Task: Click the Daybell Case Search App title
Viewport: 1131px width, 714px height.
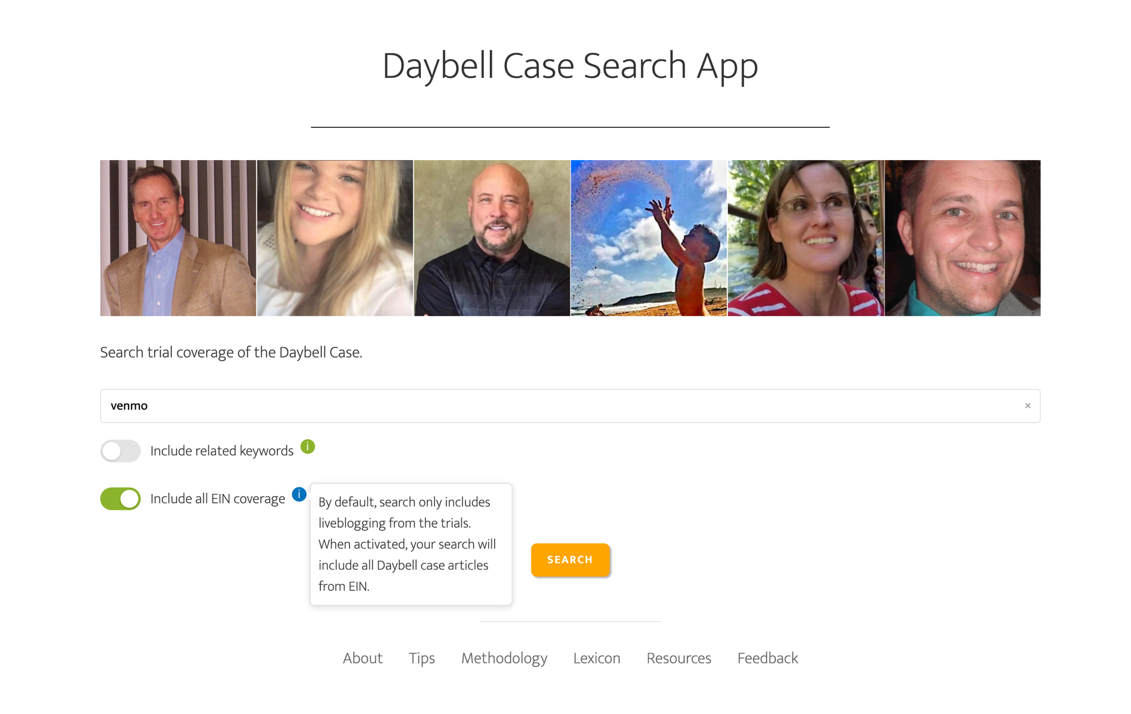Action: [x=570, y=65]
